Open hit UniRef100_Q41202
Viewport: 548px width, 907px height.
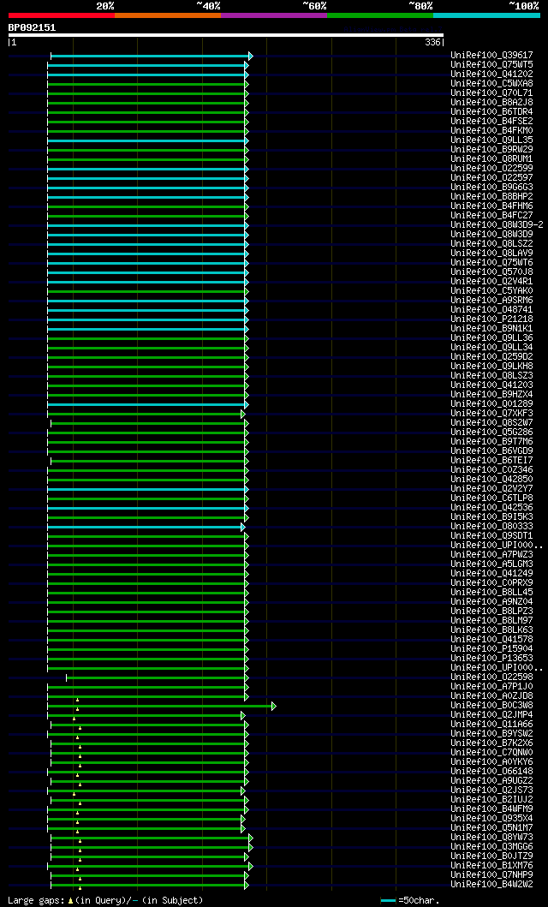click(x=491, y=74)
